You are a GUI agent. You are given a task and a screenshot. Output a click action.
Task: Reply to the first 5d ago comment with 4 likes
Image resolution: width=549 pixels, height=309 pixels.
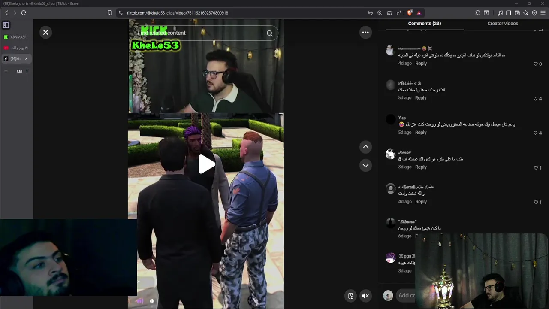(421, 98)
